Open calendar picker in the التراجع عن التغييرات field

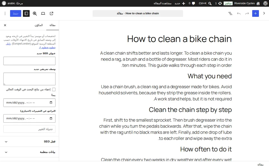tap(51, 118)
